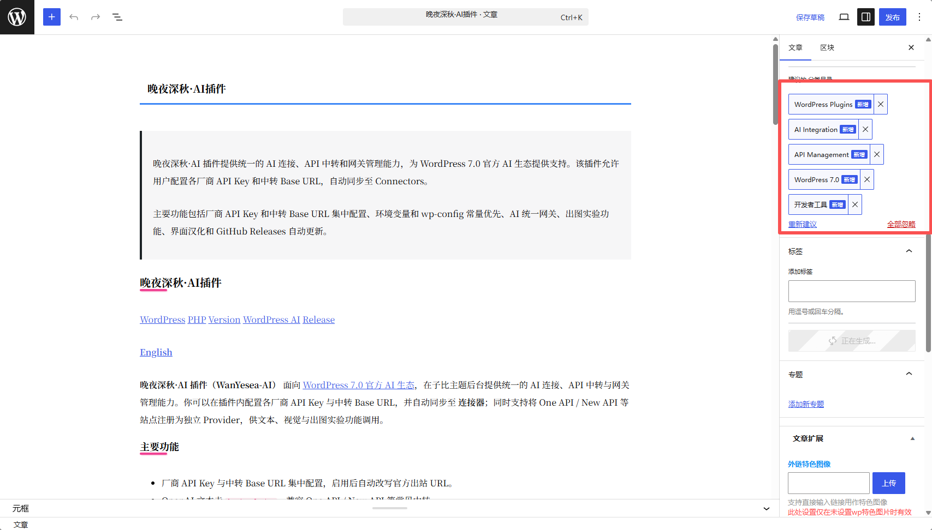Screen dimensions: 932x530
Task: Switch to the 区块 tab
Action: coord(827,47)
